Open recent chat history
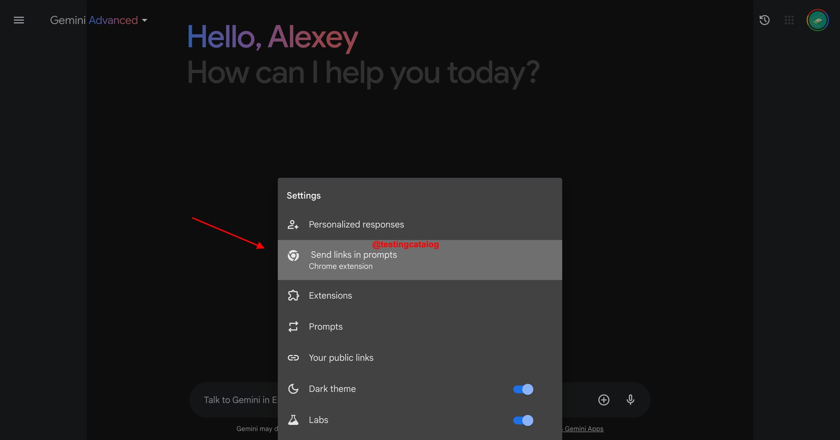 point(764,20)
